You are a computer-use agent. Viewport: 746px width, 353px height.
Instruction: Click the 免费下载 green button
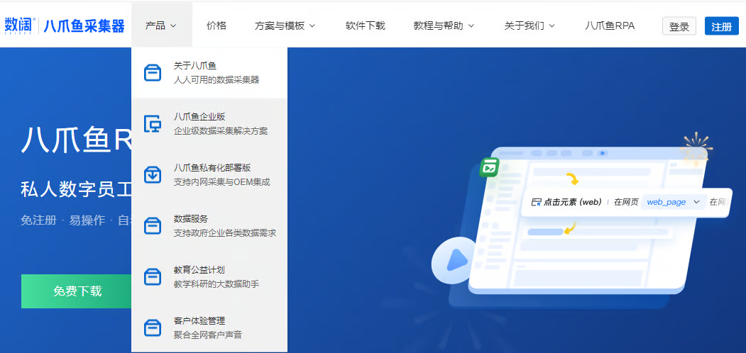[x=77, y=291]
